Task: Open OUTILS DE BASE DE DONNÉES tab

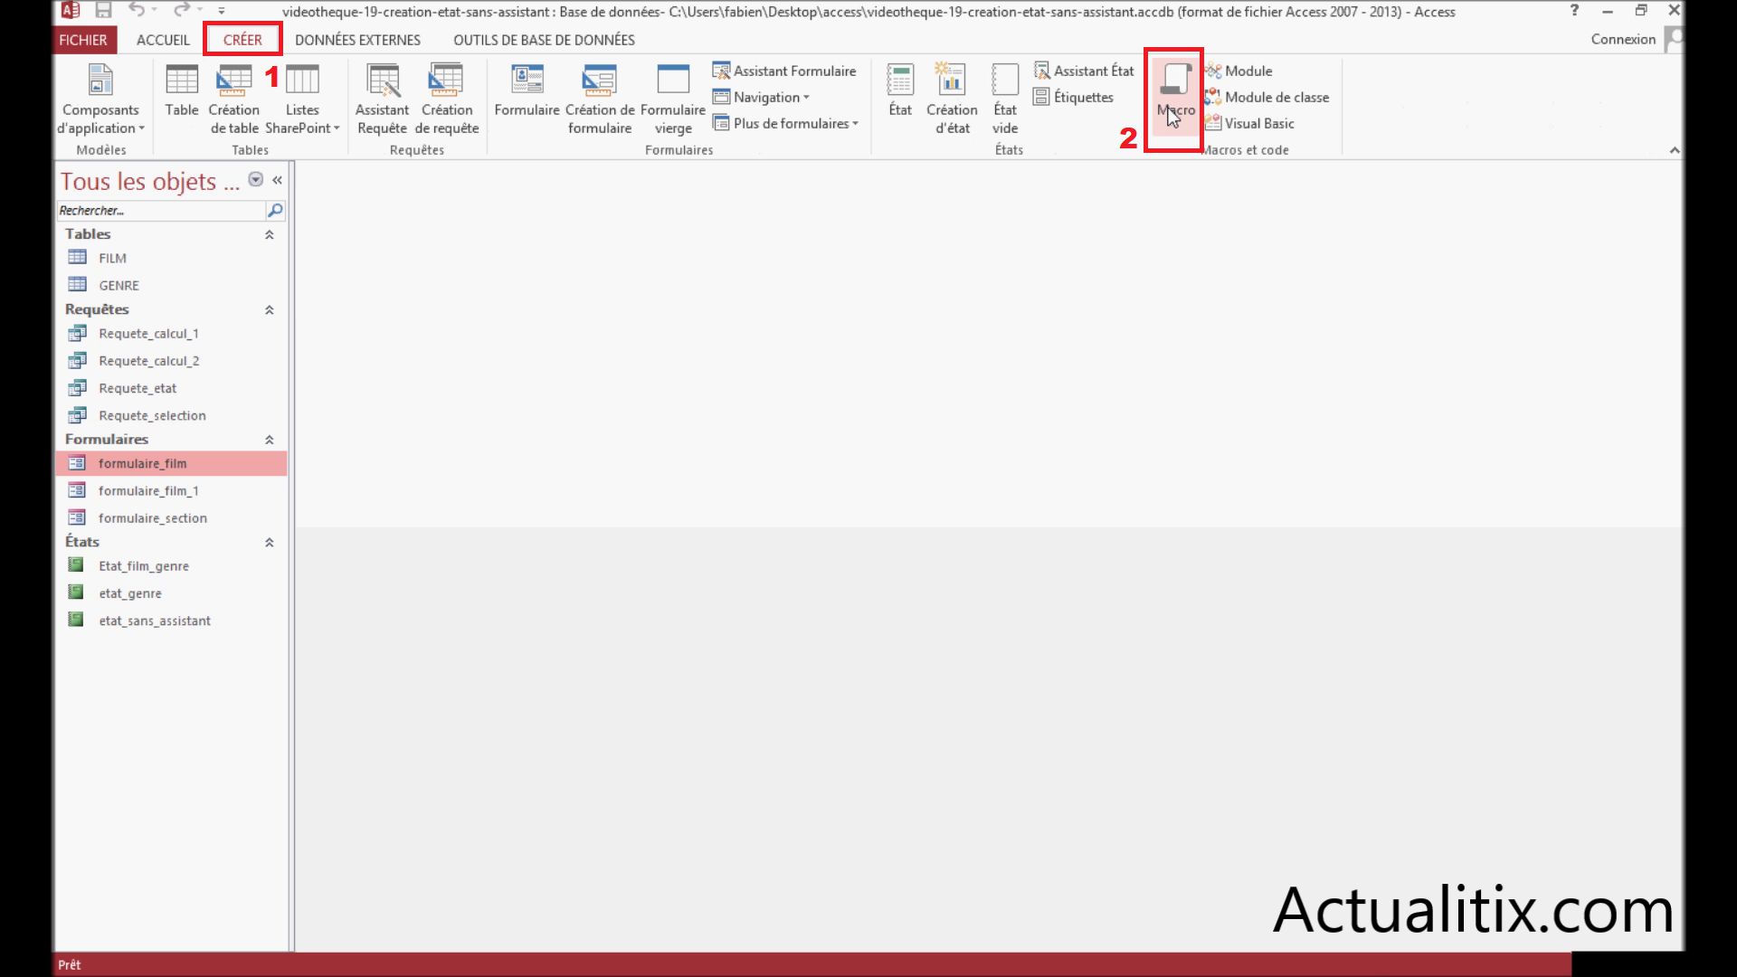Action: (x=544, y=40)
